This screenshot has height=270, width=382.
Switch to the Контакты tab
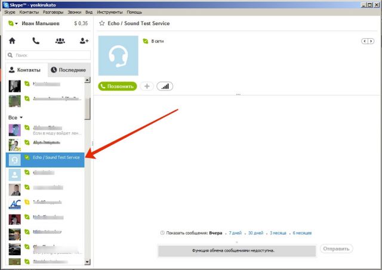point(26,70)
